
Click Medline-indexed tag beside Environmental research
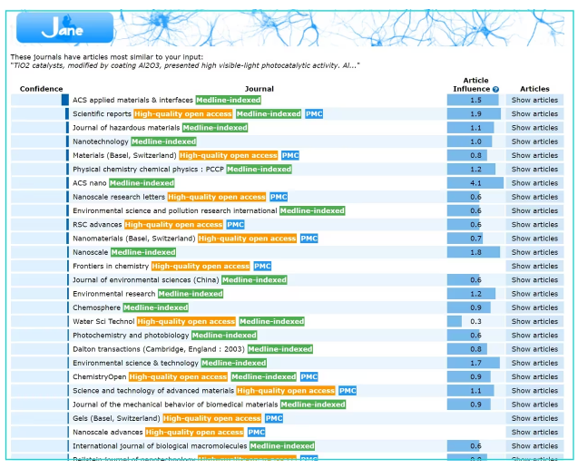click(191, 294)
